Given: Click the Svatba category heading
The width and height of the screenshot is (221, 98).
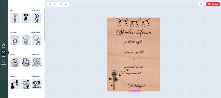Looking at the screenshot, I should (x=13, y=76).
